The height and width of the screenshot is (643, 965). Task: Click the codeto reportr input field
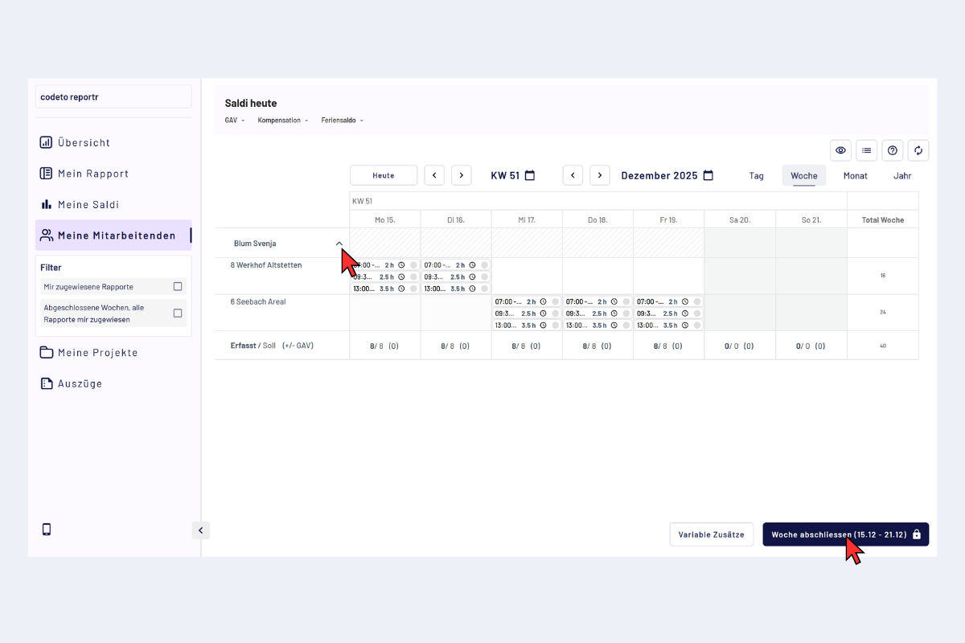[x=113, y=96]
